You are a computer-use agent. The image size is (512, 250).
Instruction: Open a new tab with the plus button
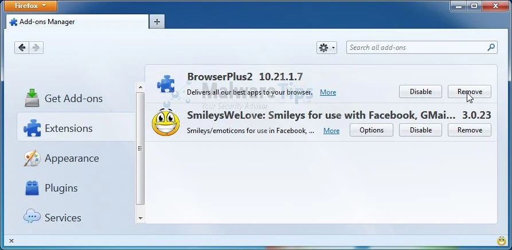(157, 22)
